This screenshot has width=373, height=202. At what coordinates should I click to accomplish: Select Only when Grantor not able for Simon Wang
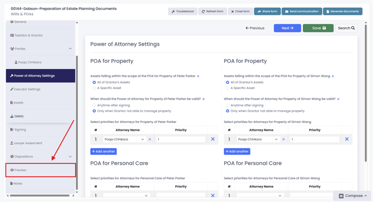pos(228,111)
